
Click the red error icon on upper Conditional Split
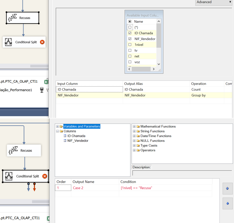pyautogui.click(x=42, y=42)
